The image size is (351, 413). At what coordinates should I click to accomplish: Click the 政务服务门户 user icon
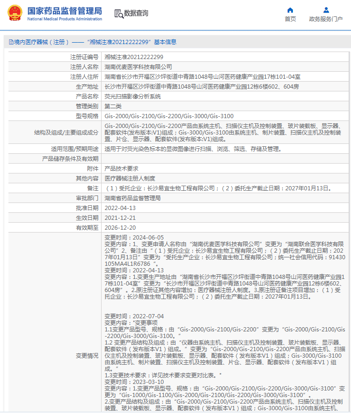(326, 10)
